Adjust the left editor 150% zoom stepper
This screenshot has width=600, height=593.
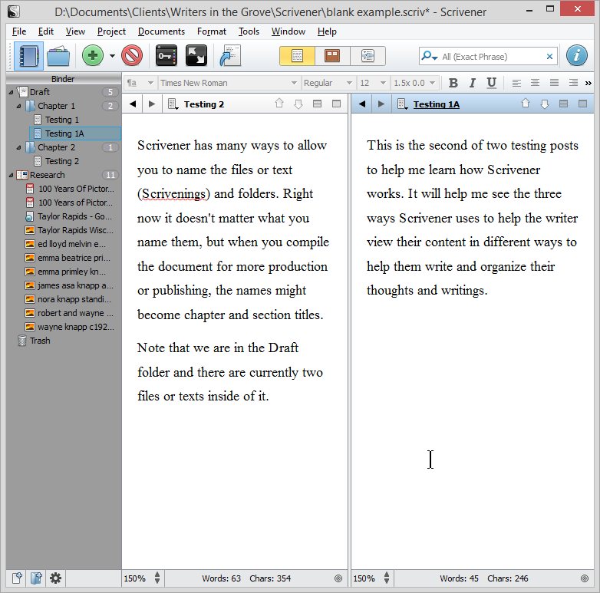157,578
